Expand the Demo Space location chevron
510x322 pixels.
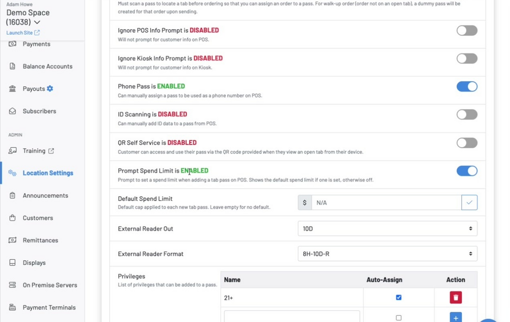[37, 22]
